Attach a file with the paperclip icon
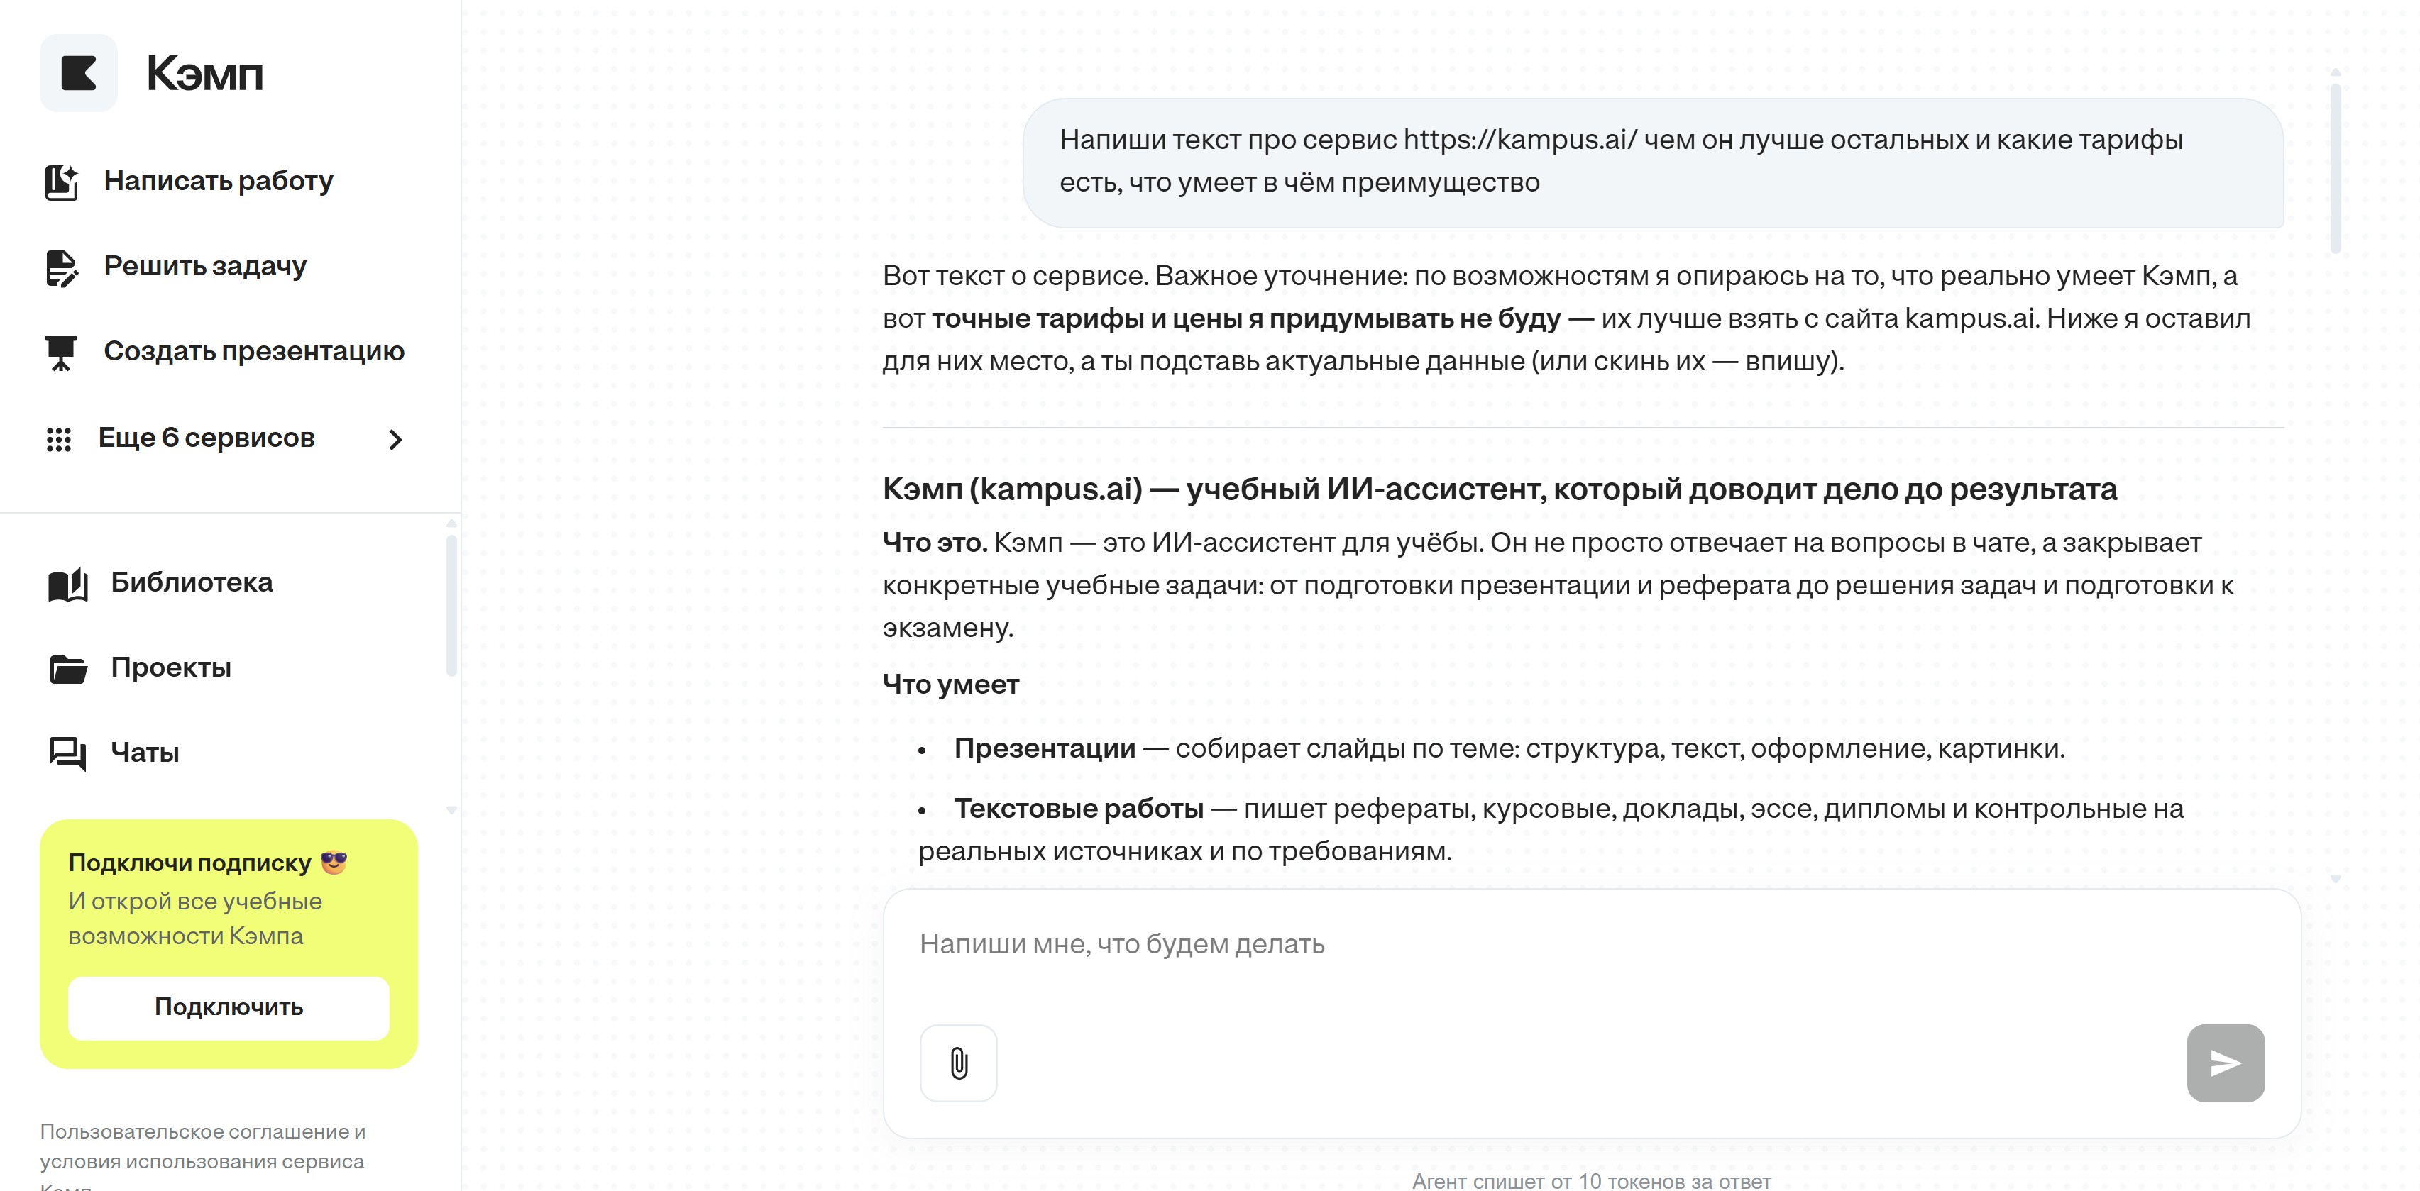 coord(958,1063)
